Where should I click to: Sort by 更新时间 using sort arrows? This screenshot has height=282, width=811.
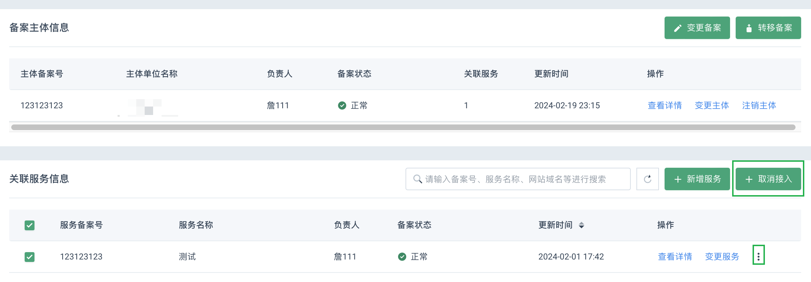coord(581,225)
